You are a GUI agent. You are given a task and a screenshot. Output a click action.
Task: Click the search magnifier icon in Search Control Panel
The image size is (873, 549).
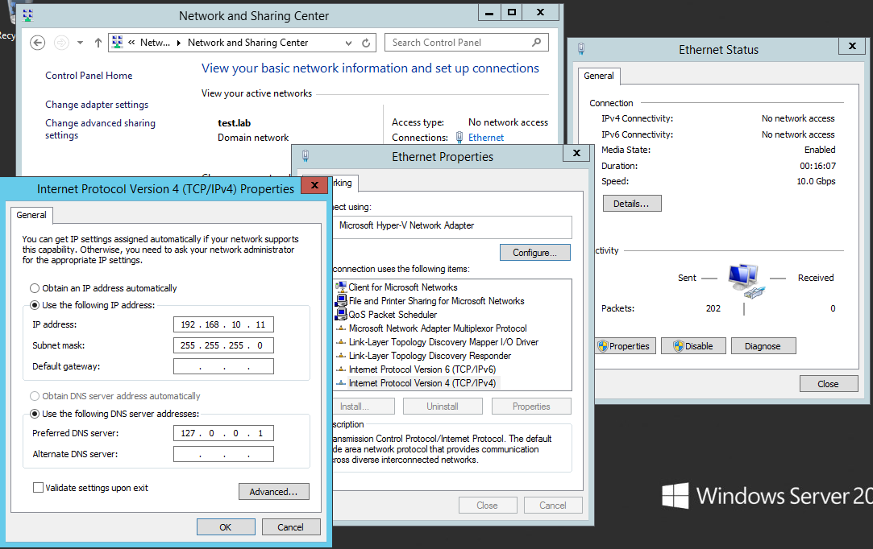537,43
